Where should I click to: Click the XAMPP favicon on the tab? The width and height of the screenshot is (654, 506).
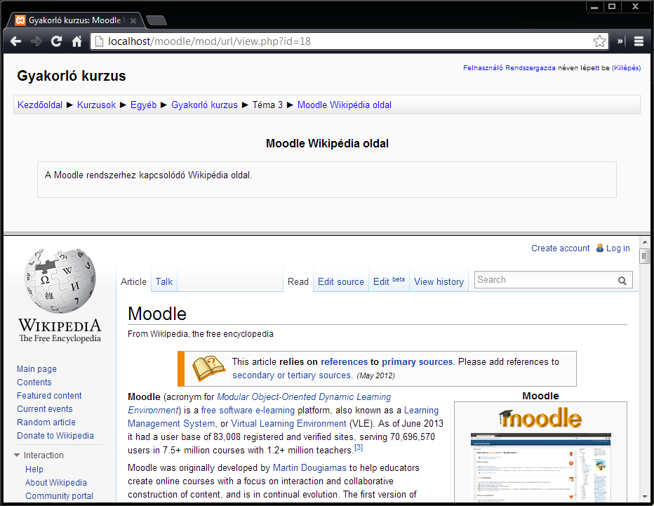(x=20, y=20)
